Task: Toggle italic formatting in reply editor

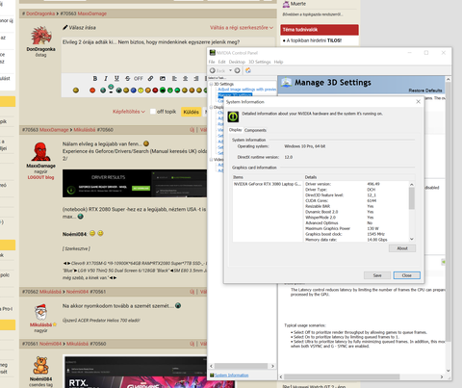Action: [x=106, y=78]
